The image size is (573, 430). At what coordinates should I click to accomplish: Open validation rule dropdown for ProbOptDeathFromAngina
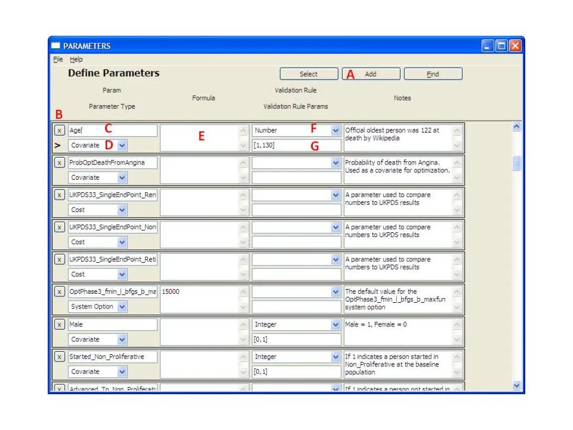(335, 162)
